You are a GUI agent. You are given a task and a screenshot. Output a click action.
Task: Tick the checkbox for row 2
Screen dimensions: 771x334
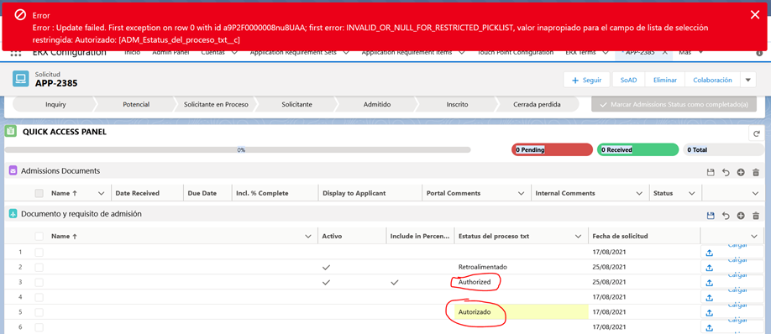pyautogui.click(x=39, y=267)
